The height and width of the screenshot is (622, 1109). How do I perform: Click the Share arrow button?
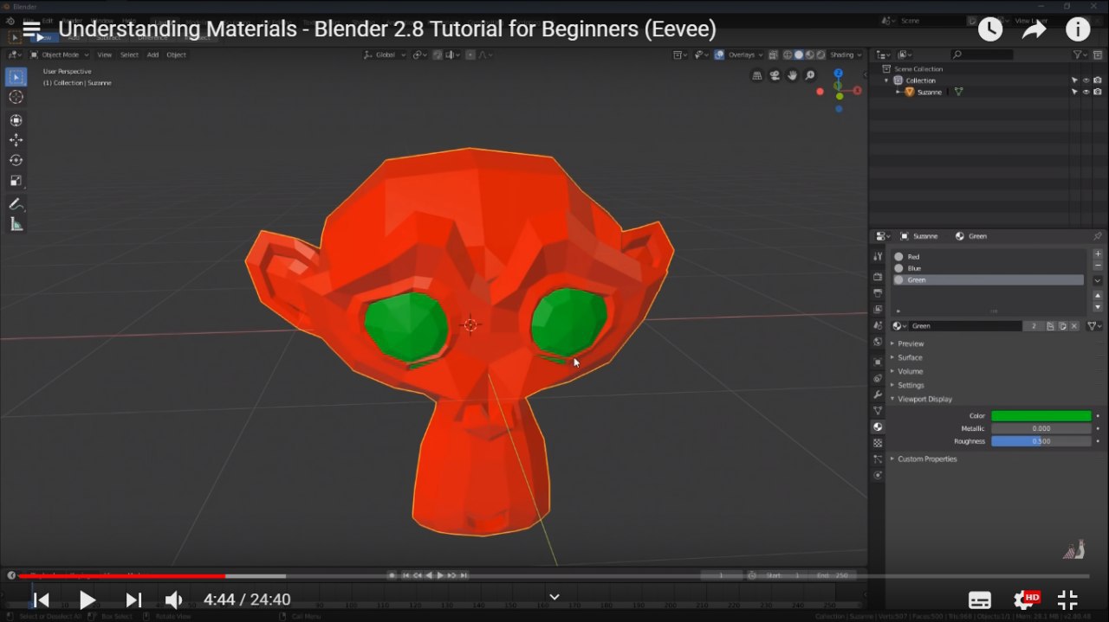click(x=1034, y=29)
